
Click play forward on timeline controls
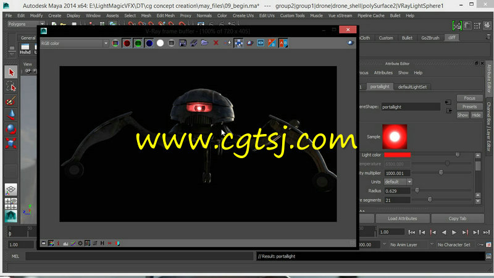click(x=454, y=233)
